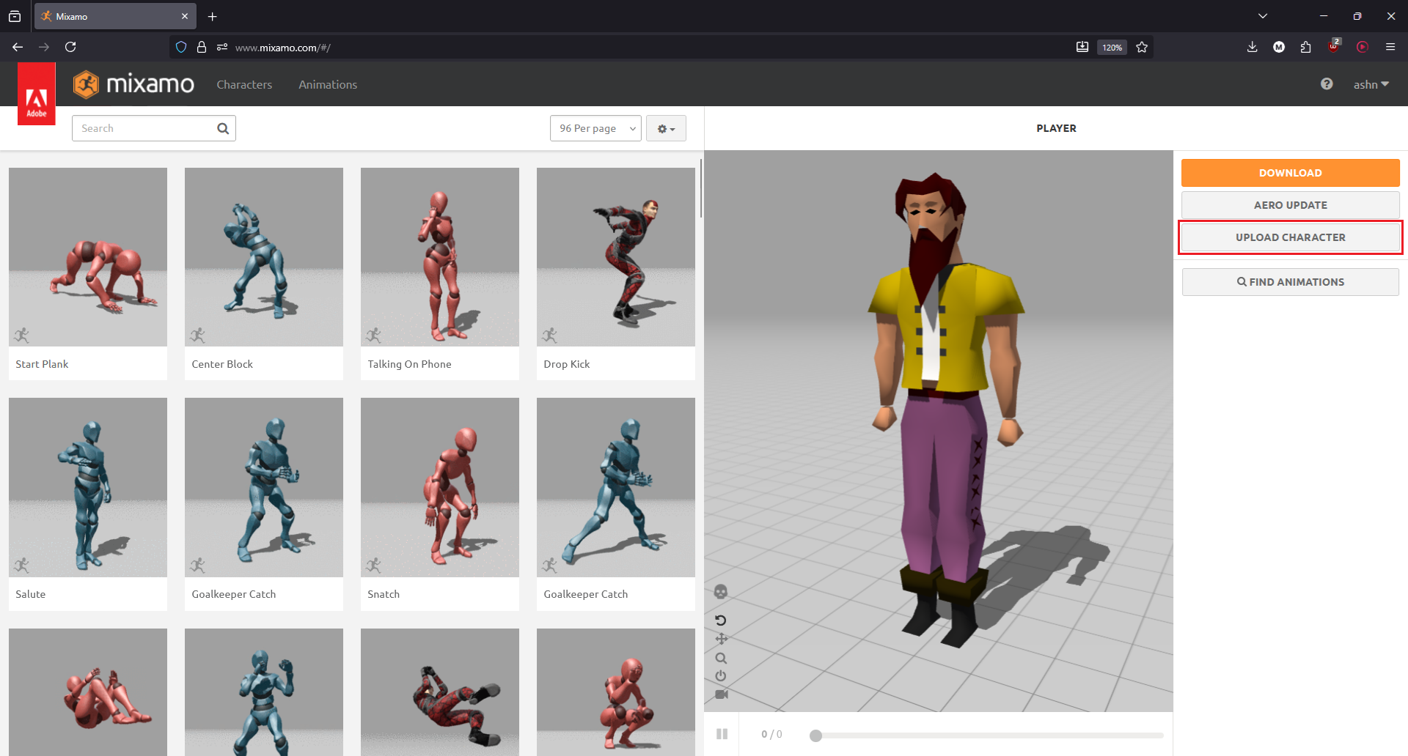Click the rotate view icon in player
Viewport: 1408px width, 756px height.
coord(720,620)
